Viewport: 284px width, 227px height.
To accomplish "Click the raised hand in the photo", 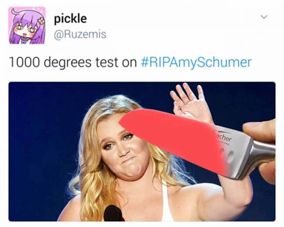I will point(190,102).
